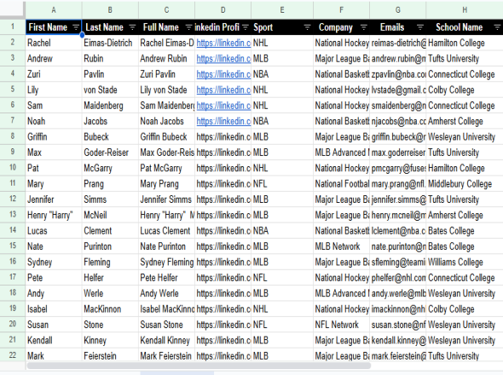Image resolution: width=503 pixels, height=375 pixels.
Task: Select the zpavlin@nba email cell
Action: pos(398,74)
